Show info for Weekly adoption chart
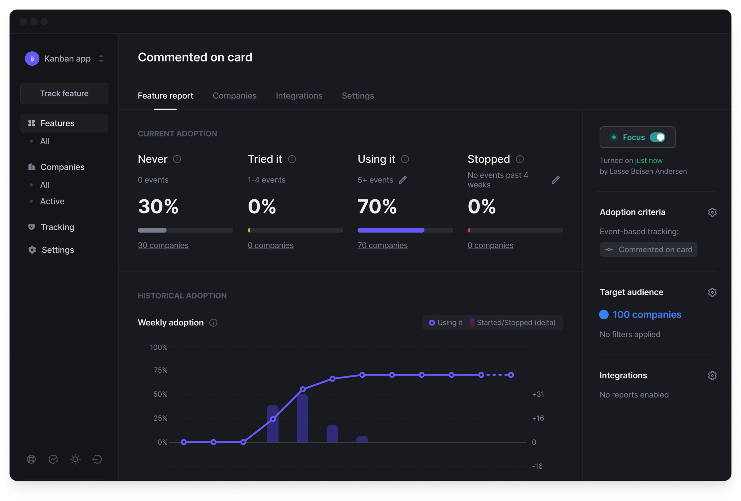 tap(213, 323)
